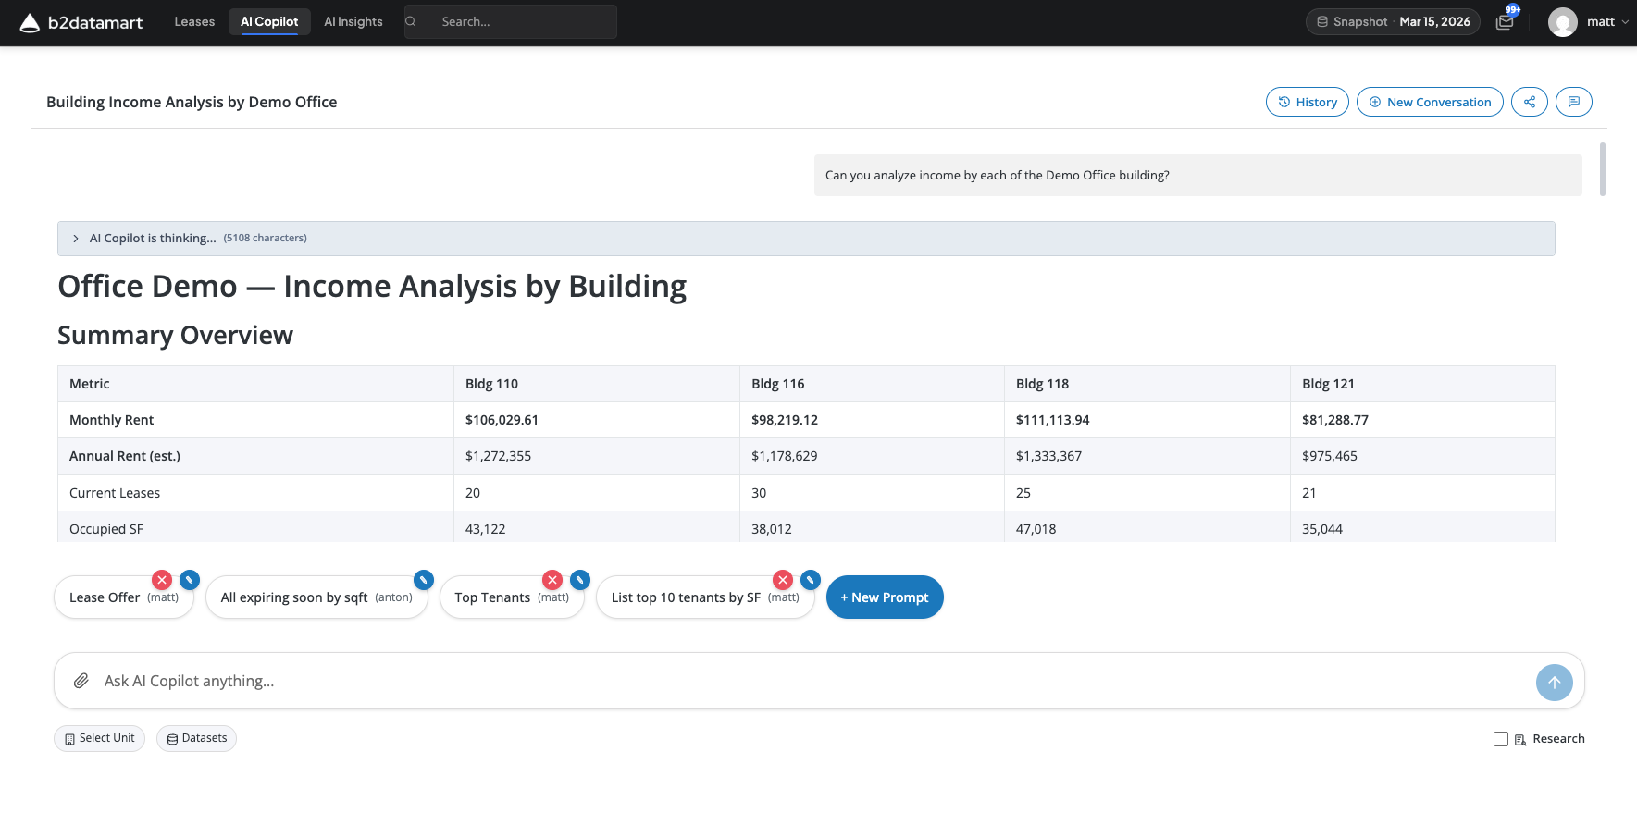Screen dimensions: 1637x813
Task: Open the Leases menu item
Action: pos(194,21)
